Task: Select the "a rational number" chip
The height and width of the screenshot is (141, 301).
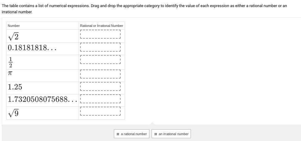Action: pyautogui.click(x=131, y=134)
